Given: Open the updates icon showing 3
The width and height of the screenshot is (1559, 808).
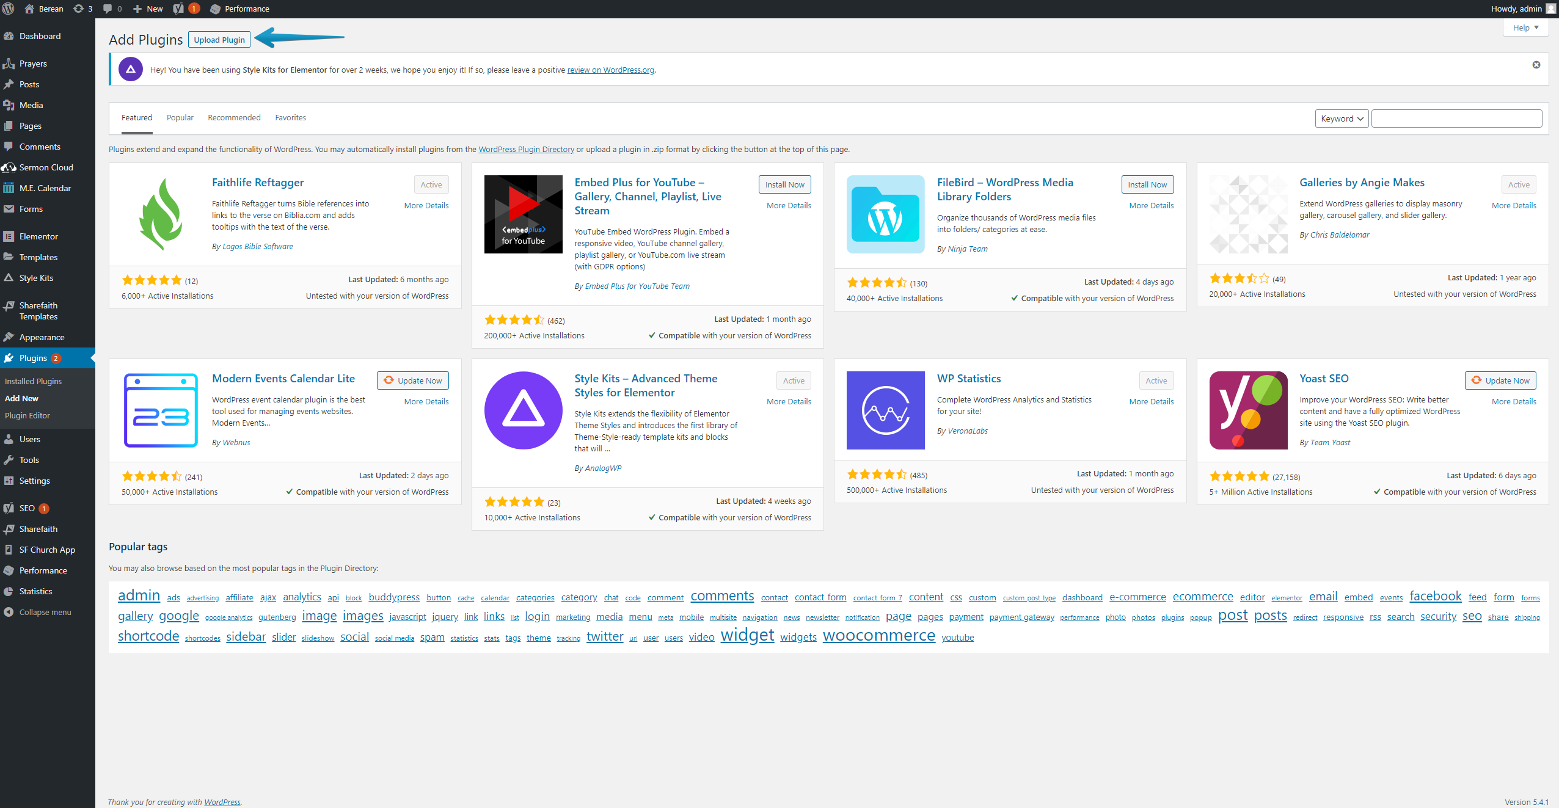Looking at the screenshot, I should [82, 9].
